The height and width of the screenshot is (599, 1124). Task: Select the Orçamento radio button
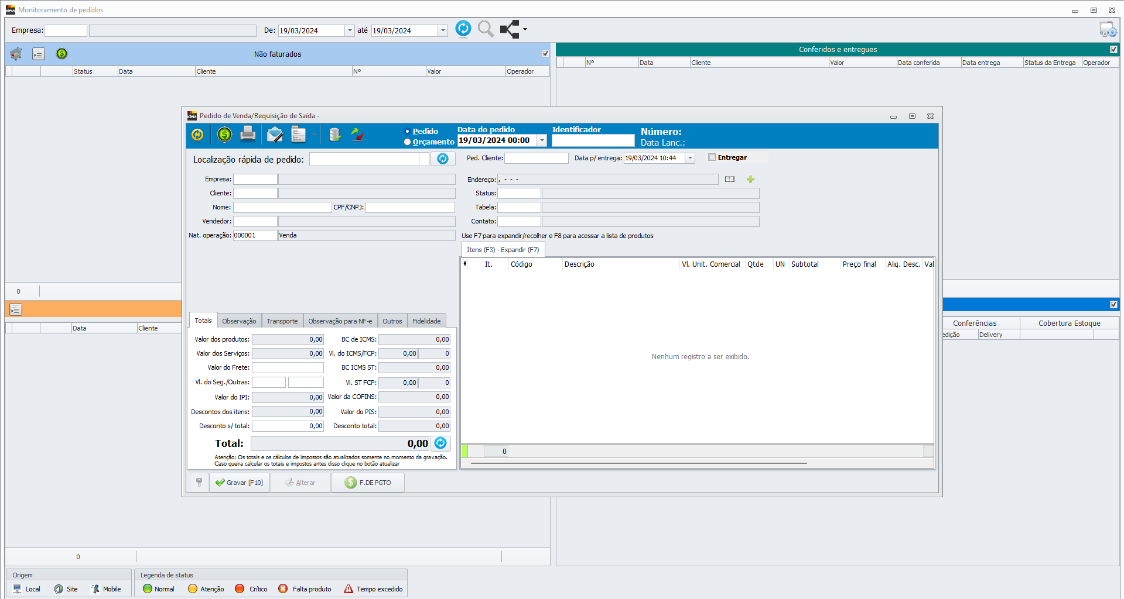coord(408,142)
